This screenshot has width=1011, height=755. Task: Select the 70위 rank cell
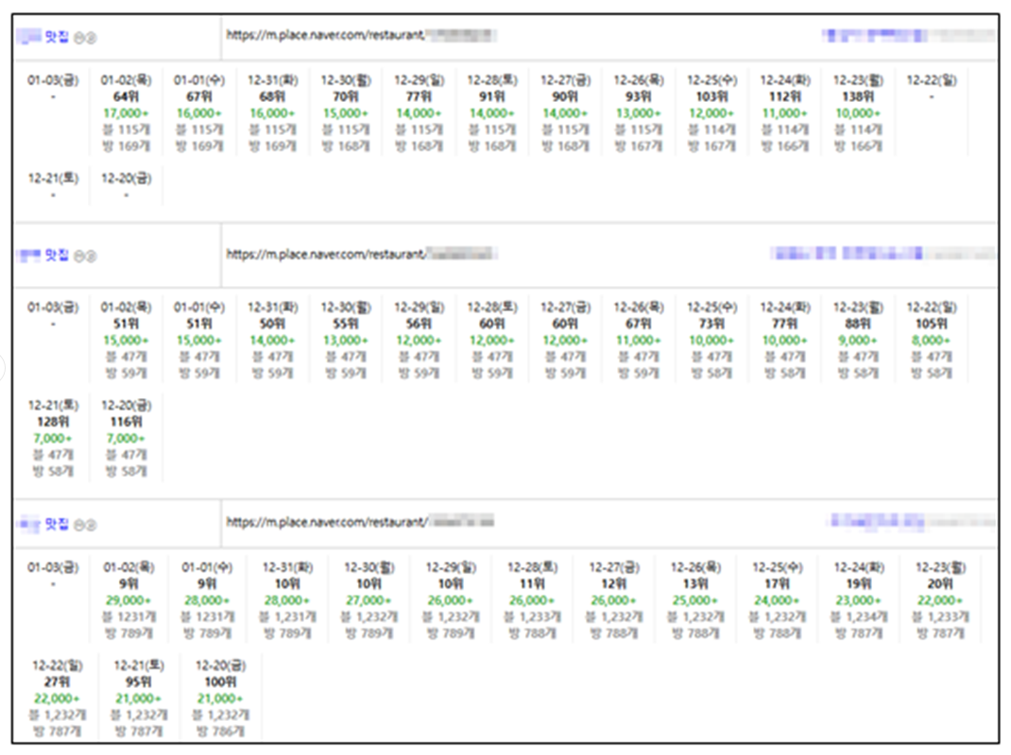[x=346, y=96]
